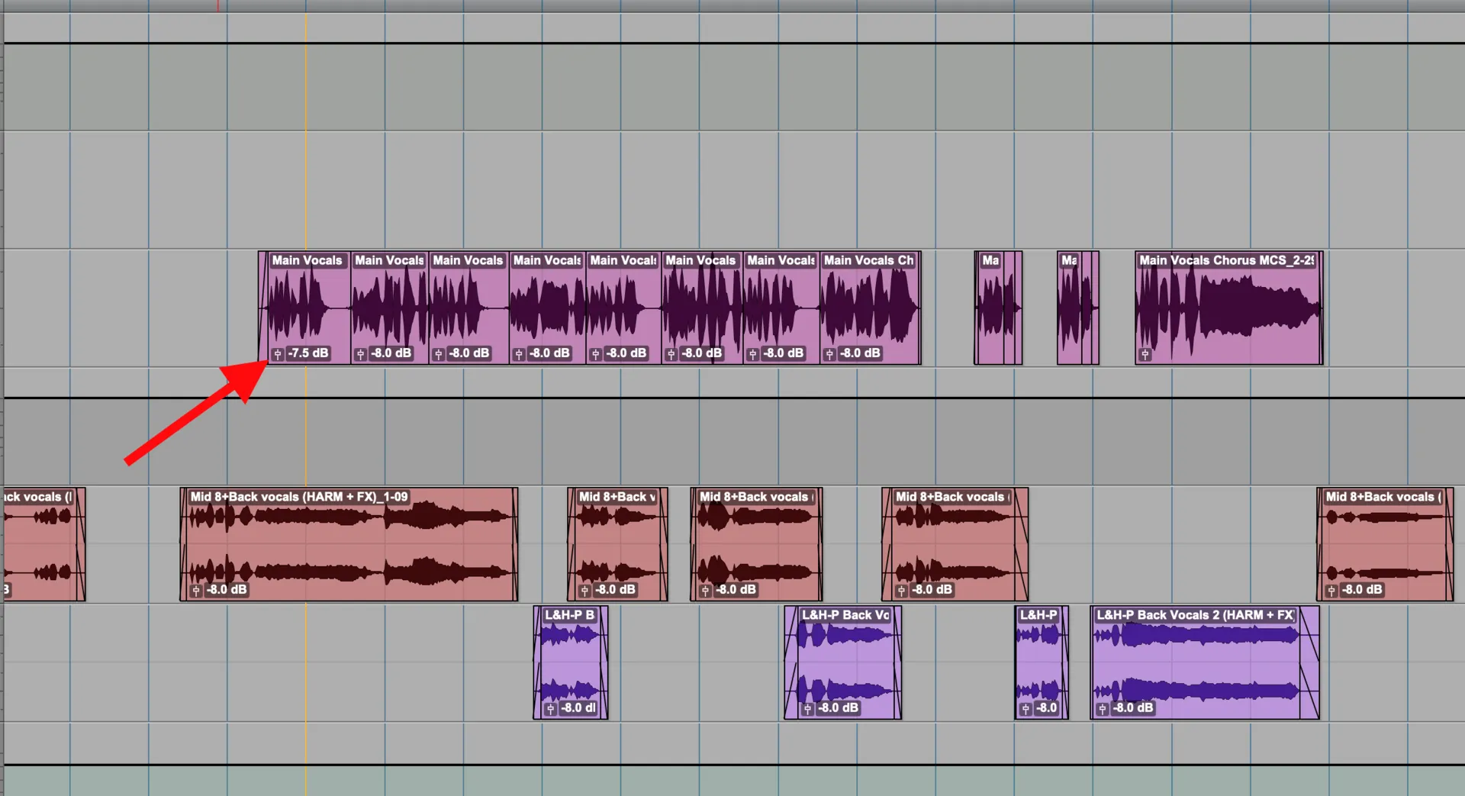Click L&H-P Back Vocals 2 (HARM + FX) clip name

pos(1195,615)
